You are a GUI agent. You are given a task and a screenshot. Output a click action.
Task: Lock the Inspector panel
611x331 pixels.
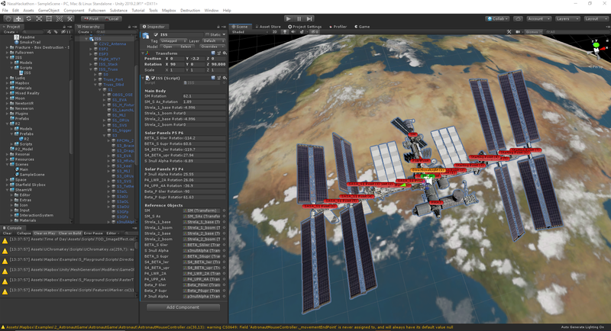pos(218,27)
